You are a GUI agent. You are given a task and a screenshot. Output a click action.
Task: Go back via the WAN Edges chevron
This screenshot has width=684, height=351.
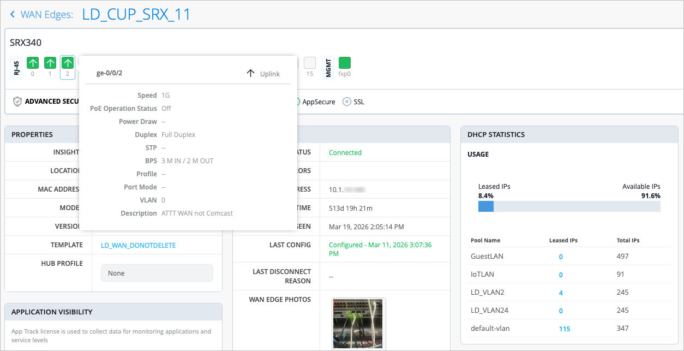coord(13,15)
